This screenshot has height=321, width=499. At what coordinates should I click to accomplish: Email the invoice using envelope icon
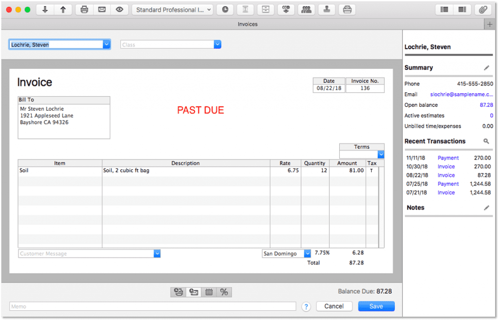tap(102, 10)
